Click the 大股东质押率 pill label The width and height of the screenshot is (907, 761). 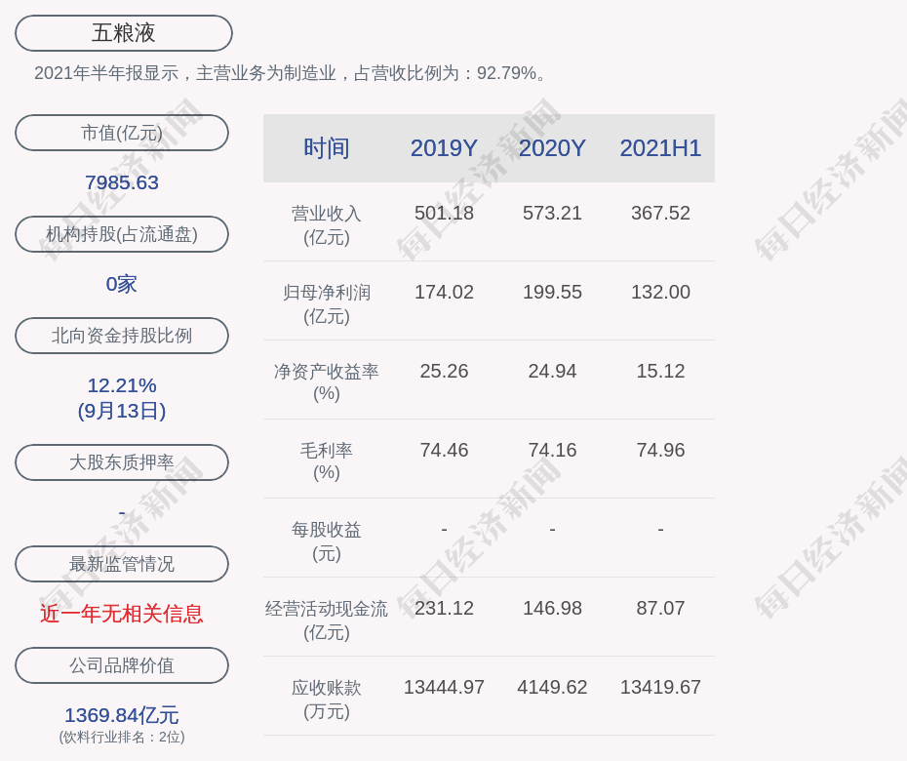pyautogui.click(x=121, y=462)
